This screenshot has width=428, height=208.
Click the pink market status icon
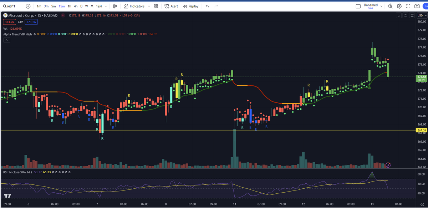[x=63, y=15]
